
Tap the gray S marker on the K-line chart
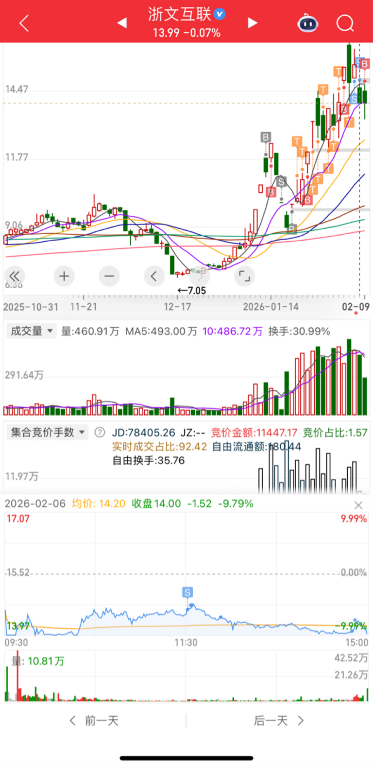pyautogui.click(x=281, y=182)
